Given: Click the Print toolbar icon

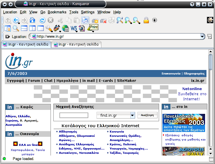Looking at the screenshot, I should tap(85, 20).
